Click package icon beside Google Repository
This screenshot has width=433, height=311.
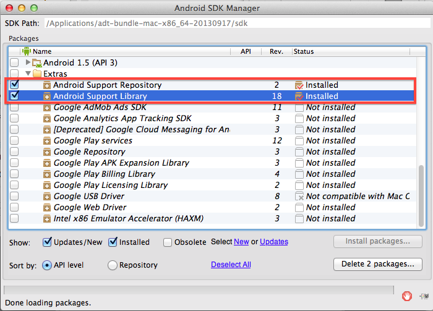47,152
